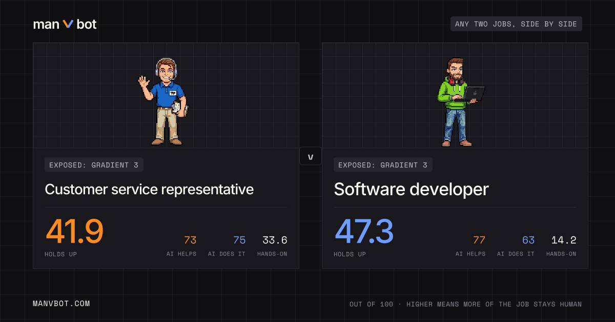
Task: Click the hands-on value 33.6
Action: [x=275, y=240]
